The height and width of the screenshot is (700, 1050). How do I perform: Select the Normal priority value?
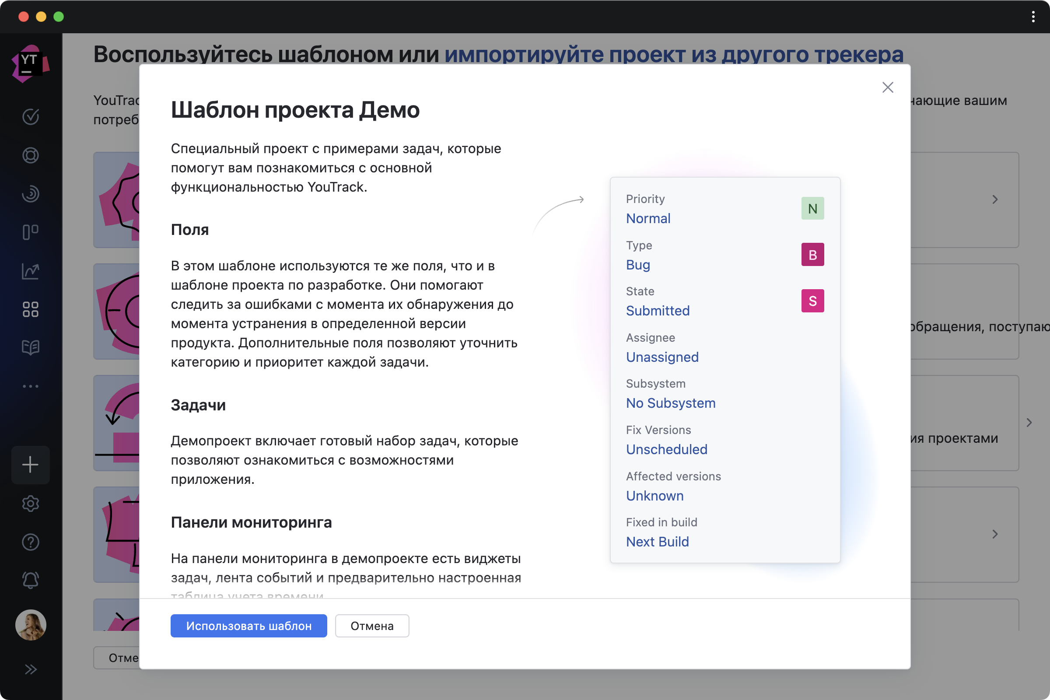[x=648, y=218]
